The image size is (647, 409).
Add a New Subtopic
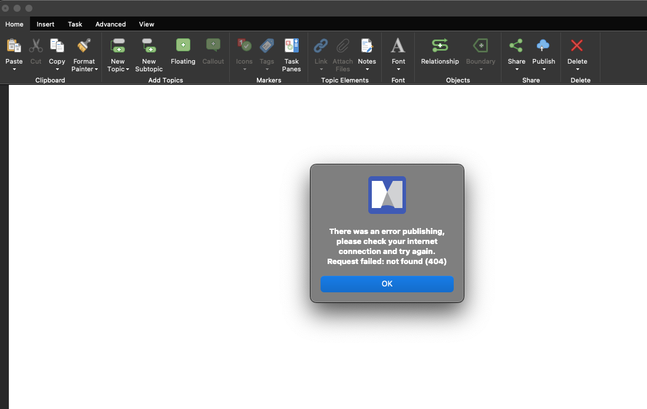[x=148, y=46]
